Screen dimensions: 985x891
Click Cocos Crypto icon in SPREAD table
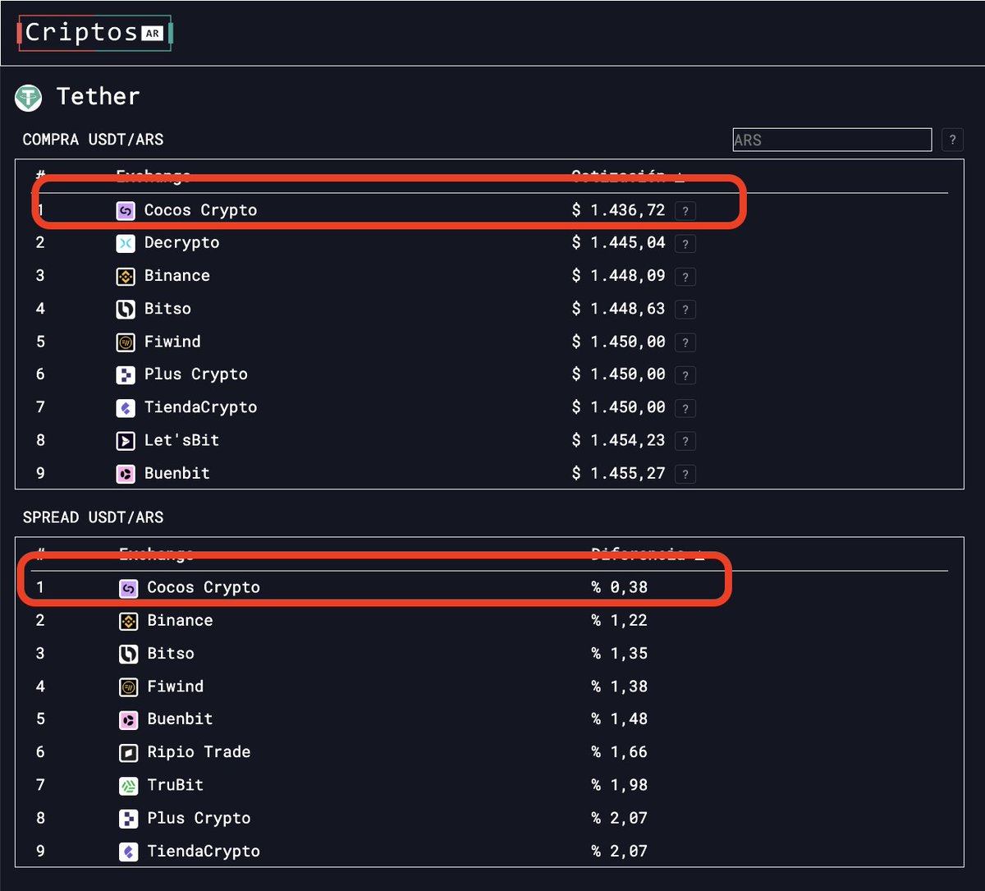128,588
